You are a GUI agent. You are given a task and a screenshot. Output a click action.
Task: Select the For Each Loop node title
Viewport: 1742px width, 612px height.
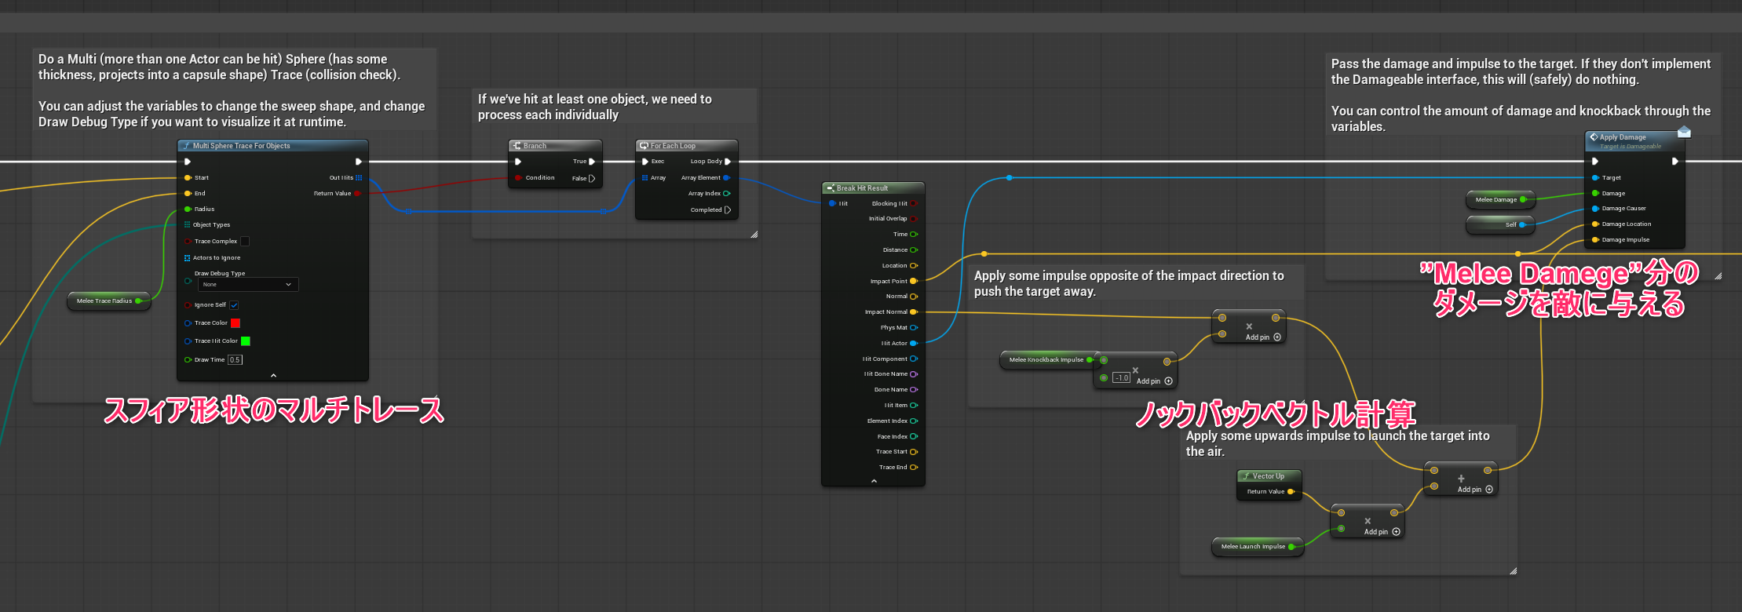pyautogui.click(x=673, y=146)
